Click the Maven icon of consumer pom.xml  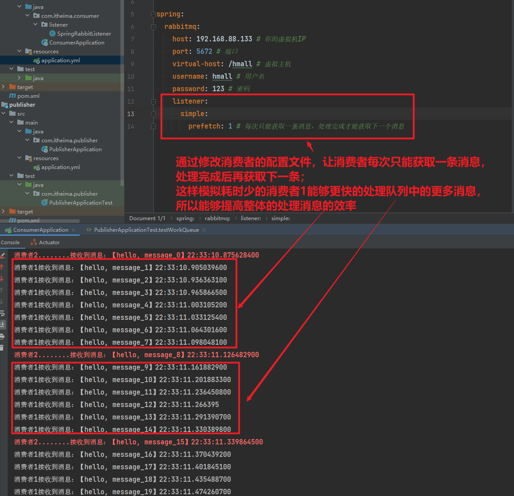coord(12,96)
